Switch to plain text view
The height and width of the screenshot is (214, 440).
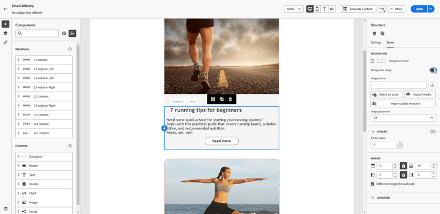(324, 9)
